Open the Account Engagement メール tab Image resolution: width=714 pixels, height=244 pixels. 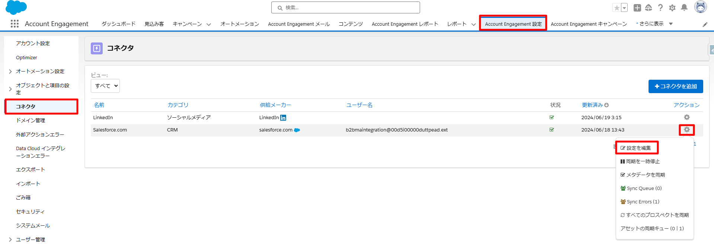click(x=299, y=24)
